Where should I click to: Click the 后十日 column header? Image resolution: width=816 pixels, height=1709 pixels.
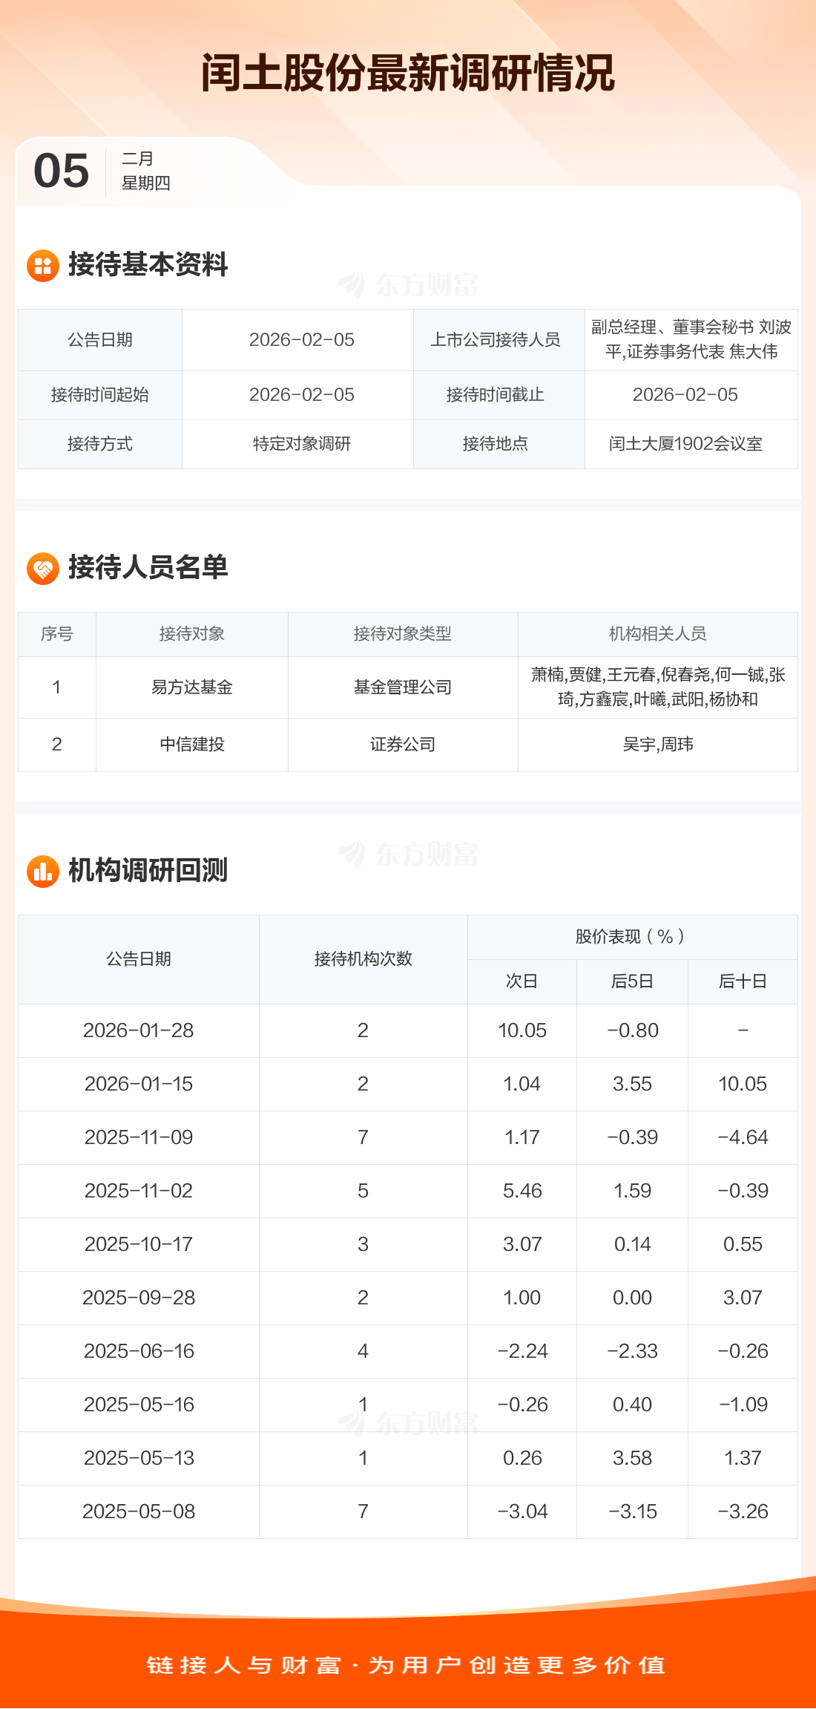tap(743, 981)
